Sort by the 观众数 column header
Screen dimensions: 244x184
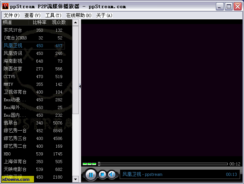click(58, 22)
